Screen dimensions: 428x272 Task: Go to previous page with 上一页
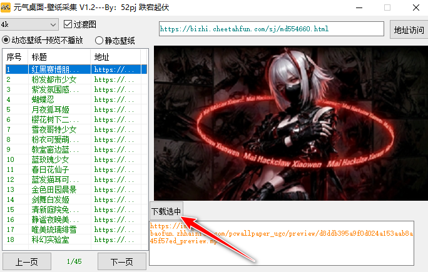(27, 261)
